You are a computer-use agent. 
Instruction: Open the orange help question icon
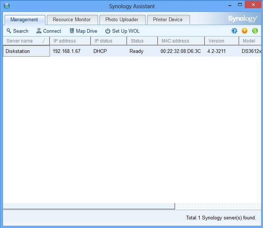244,31
